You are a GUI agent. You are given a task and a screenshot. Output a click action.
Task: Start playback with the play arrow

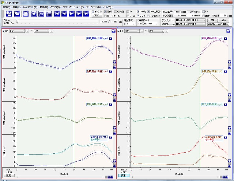coord(72,14)
